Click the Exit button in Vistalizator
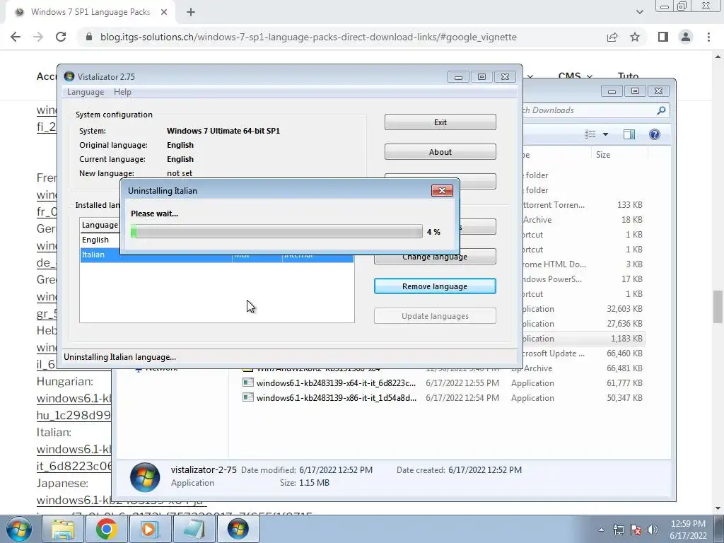The image size is (724, 543). point(440,122)
